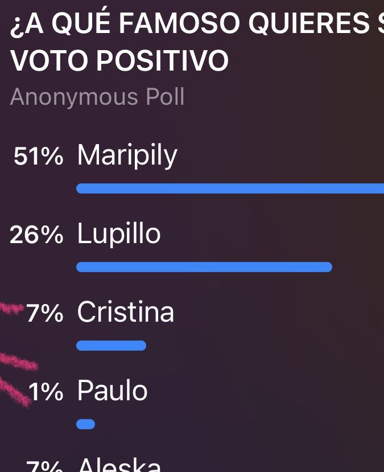
Task: Vote for Cristina in the poll
Action: (125, 313)
